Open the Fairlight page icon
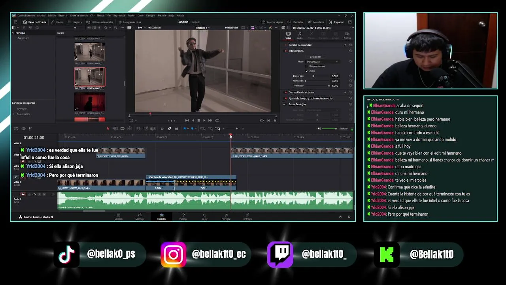506x285 pixels. pos(226,215)
